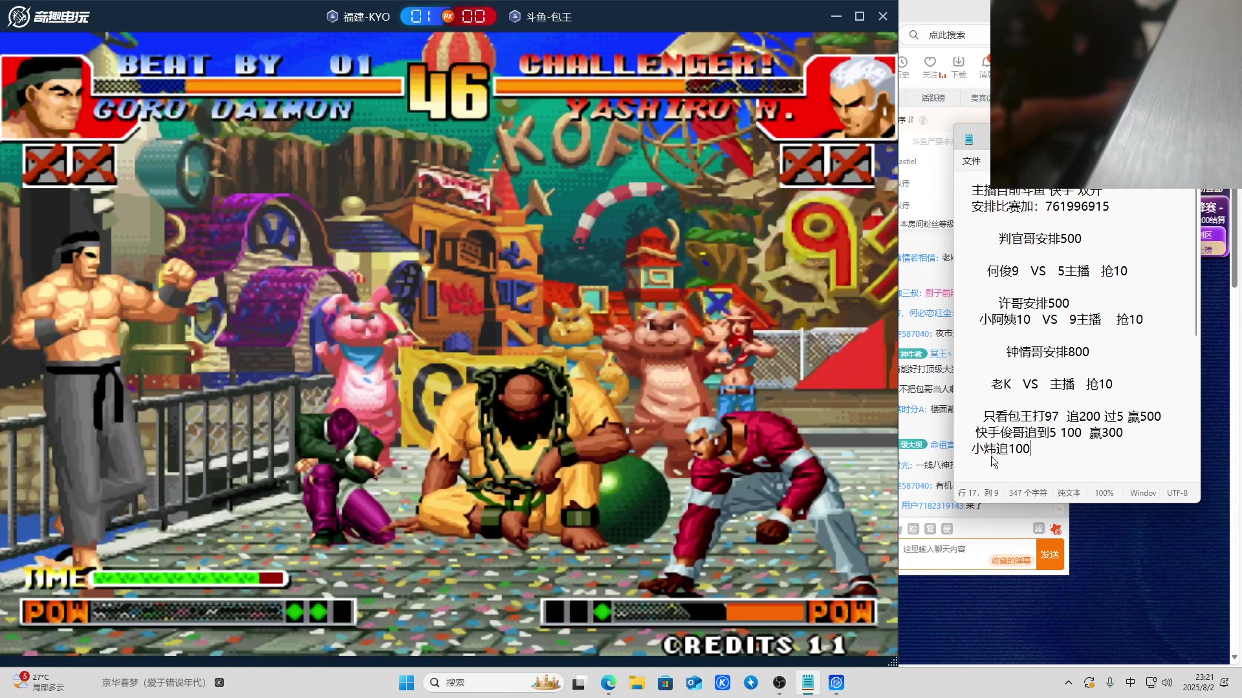Open the 100% zoom level in Notepad status bar
Screen dimensions: 1242x698
(1104, 492)
